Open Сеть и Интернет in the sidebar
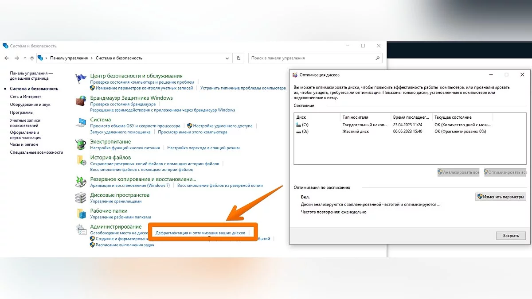Image resolution: width=532 pixels, height=299 pixels. coord(25,97)
